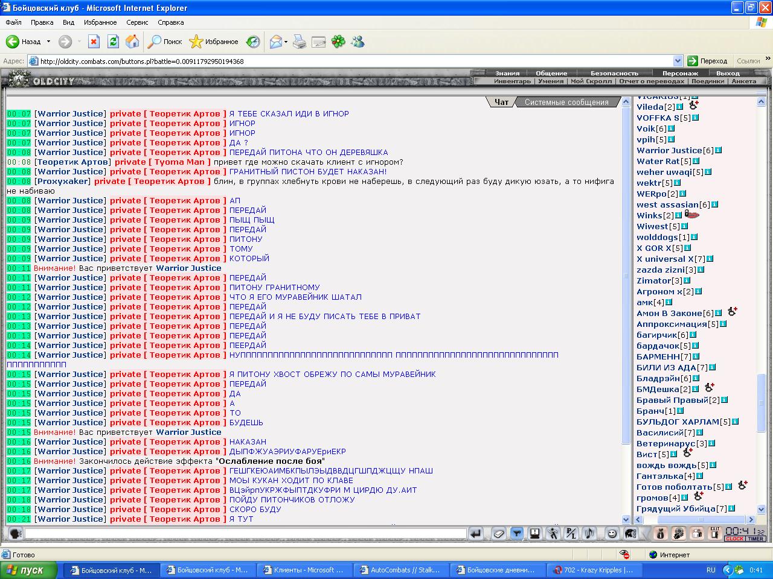Click the Messenger people toolbar icon
The image size is (773, 579).
point(358,42)
